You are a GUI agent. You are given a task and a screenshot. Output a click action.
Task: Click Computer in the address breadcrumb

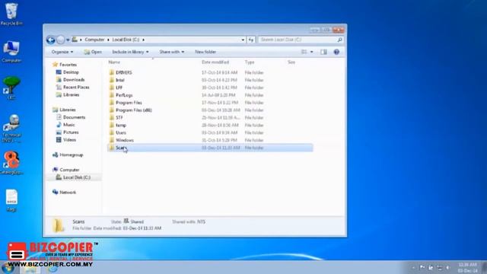click(x=94, y=40)
